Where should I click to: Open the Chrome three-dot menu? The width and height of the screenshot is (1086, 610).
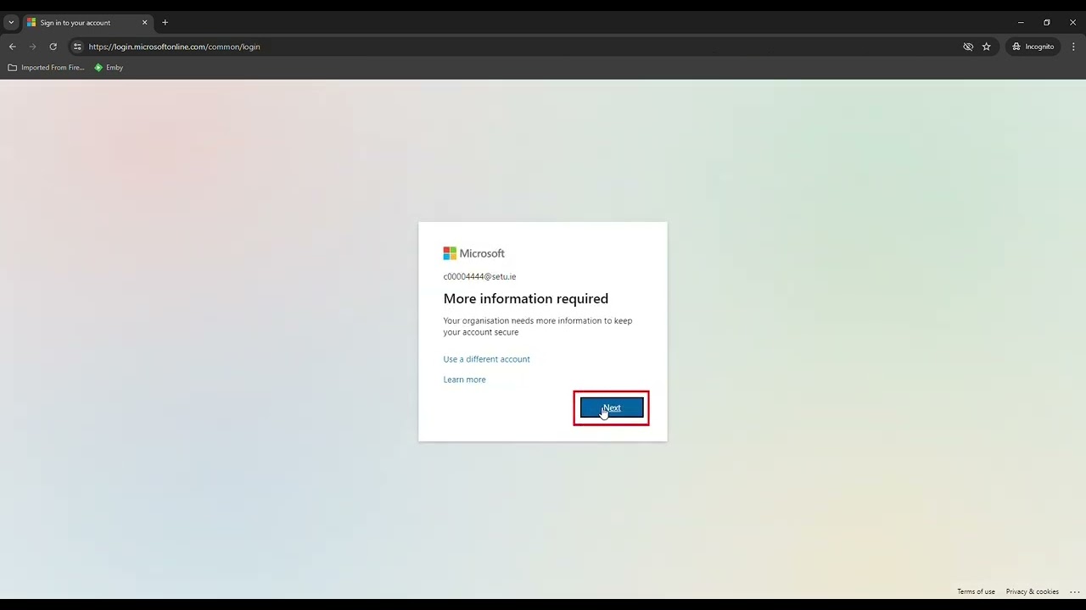click(1073, 47)
